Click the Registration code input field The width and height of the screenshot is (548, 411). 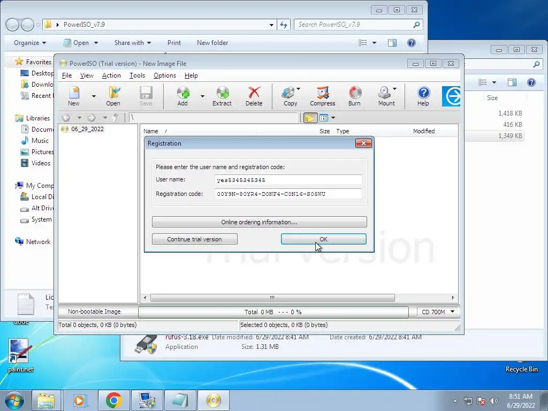coord(288,194)
